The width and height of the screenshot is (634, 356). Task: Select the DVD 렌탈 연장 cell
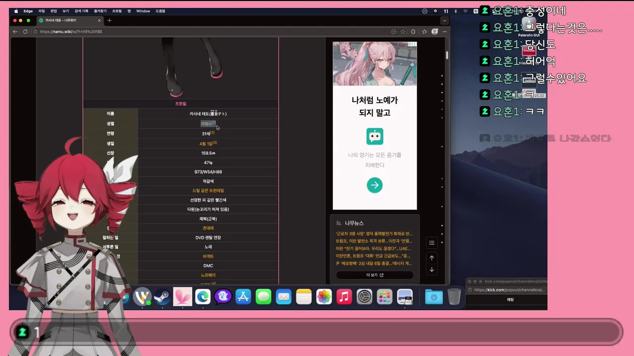(208, 237)
